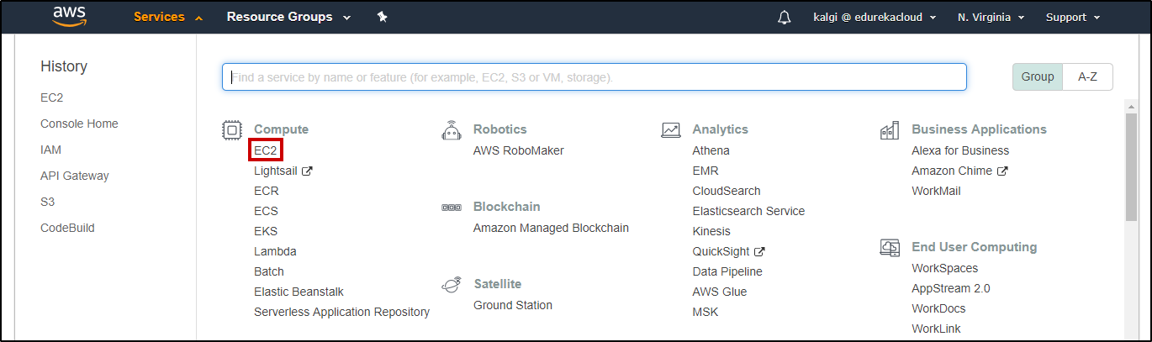Screen dimensions: 1152x342
Task: Open Elasticsearch Service
Action: click(x=748, y=211)
